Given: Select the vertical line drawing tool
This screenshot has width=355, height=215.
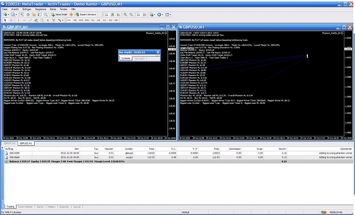Looking at the screenshot, I should pyautogui.click(x=18, y=20).
